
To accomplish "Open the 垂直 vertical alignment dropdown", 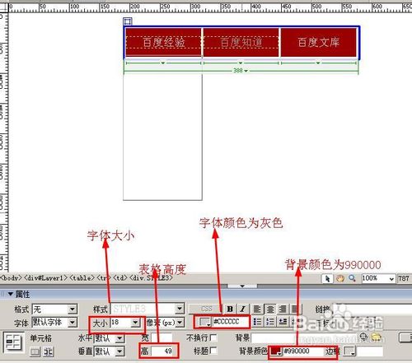I will pyautogui.click(x=119, y=351).
